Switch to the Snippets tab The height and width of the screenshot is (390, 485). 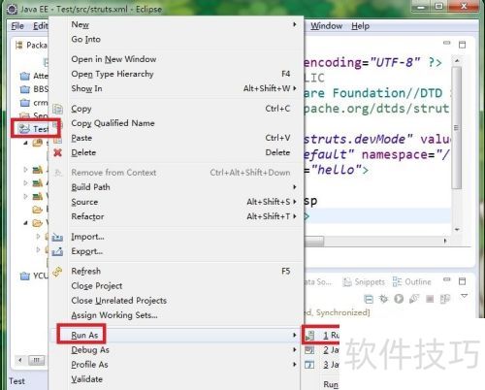click(364, 282)
